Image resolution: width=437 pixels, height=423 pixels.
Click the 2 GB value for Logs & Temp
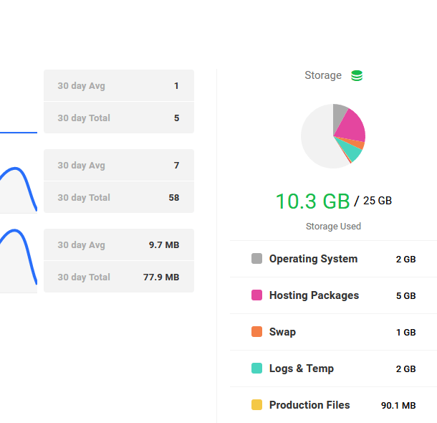coord(405,369)
